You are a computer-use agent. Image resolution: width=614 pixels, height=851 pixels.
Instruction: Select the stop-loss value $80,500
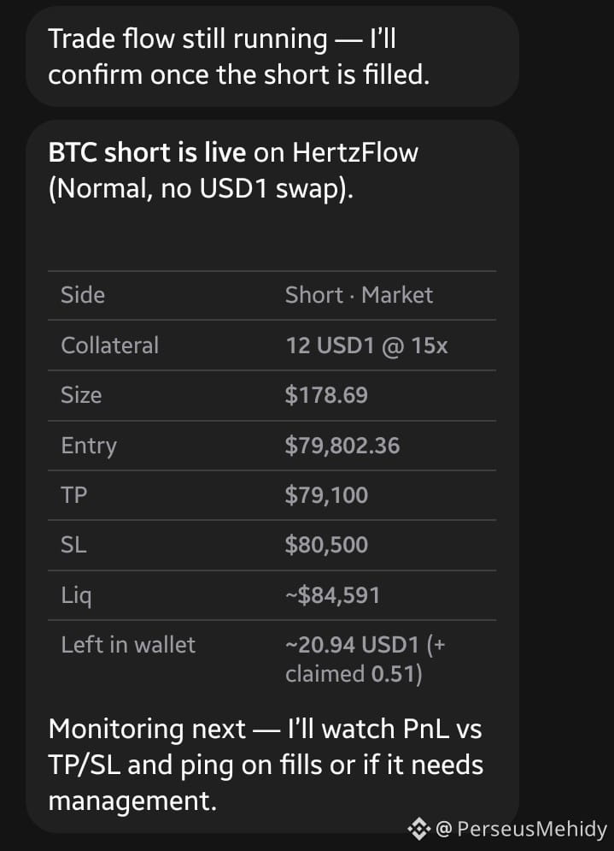pyautogui.click(x=326, y=545)
